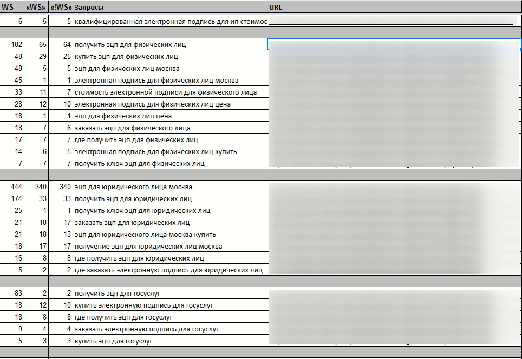Select the «WS» column header cell

pyautogui.click(x=36, y=8)
